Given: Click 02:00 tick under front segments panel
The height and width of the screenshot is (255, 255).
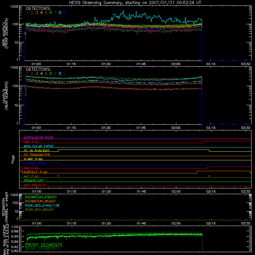Looking at the screenshot, I should (x=176, y=64).
